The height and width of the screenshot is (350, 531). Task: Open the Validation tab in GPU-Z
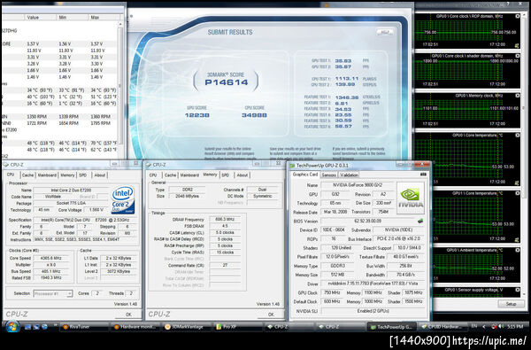350,175
